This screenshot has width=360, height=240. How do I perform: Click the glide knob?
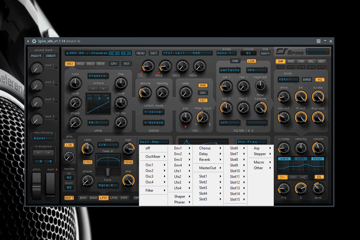click(x=69, y=156)
